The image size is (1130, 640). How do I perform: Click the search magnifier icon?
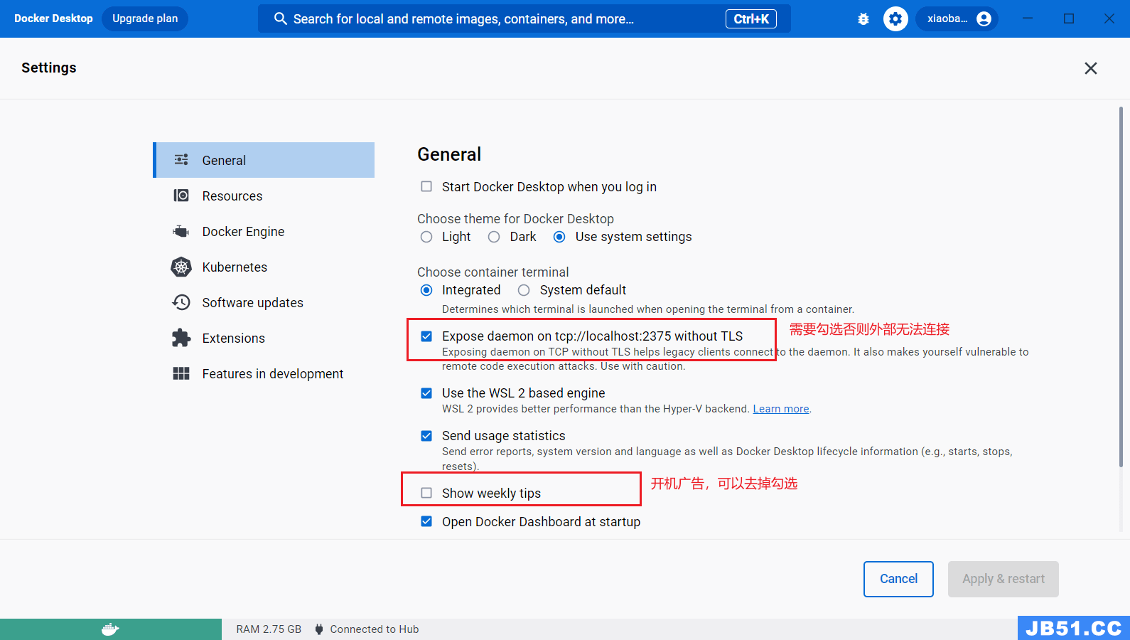tap(280, 19)
